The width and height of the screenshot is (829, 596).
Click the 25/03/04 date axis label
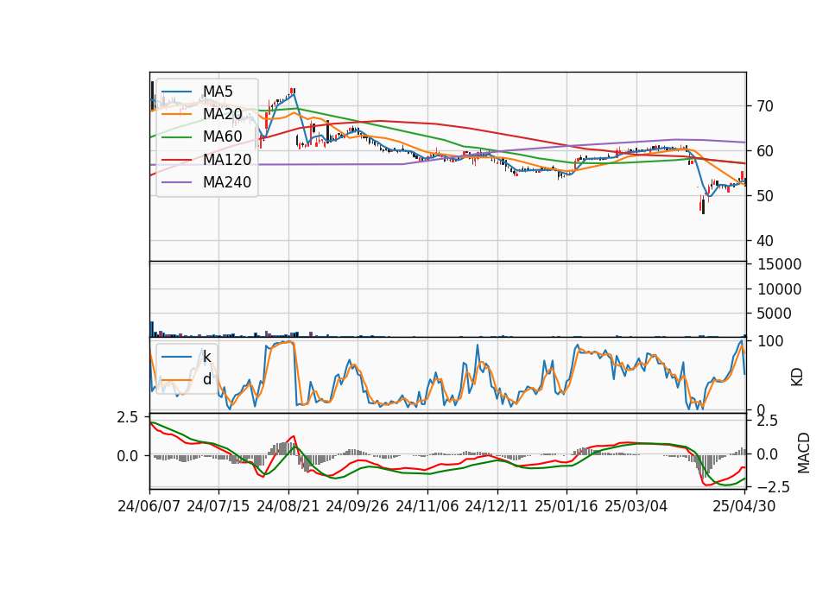(636, 506)
